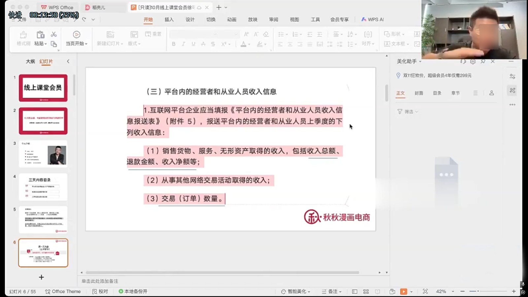Open the 筛选 filter dropdown
528x297 pixels.
pos(408,112)
